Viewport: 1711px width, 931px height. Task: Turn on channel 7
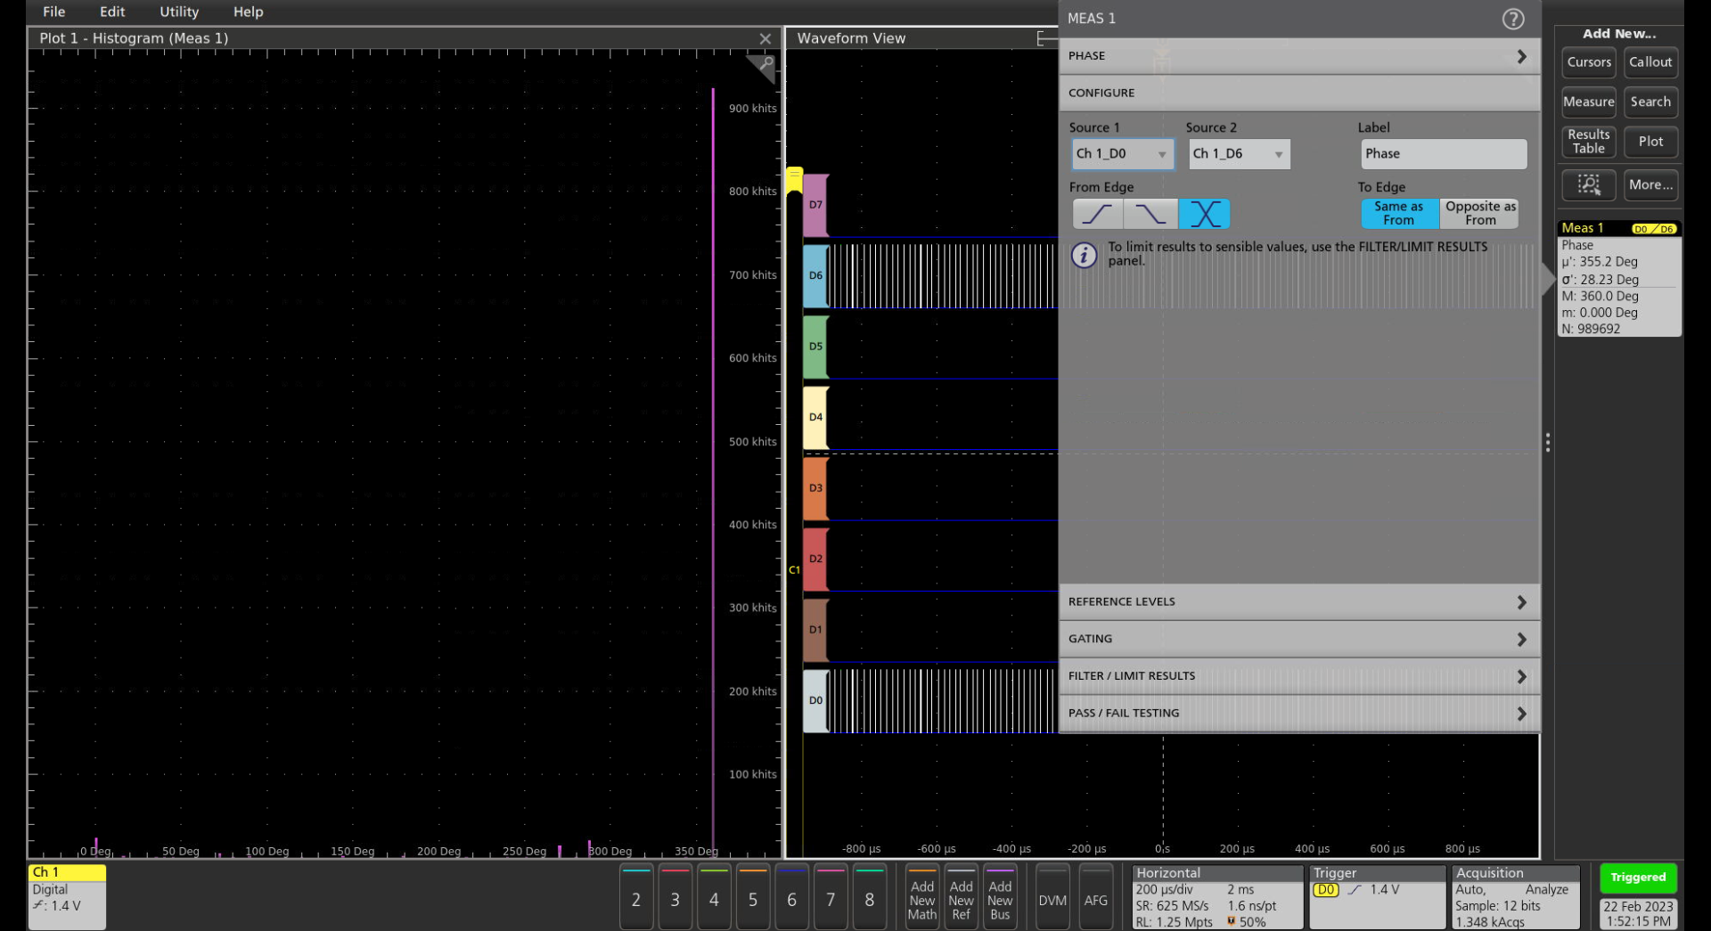pos(831,897)
